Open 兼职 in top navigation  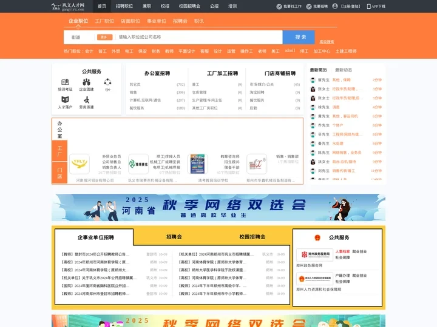pos(147,6)
